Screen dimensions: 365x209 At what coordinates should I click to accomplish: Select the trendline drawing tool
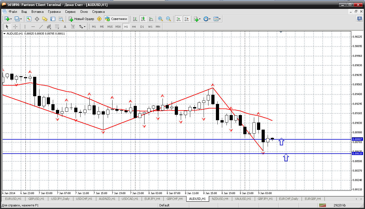[x=41, y=27]
